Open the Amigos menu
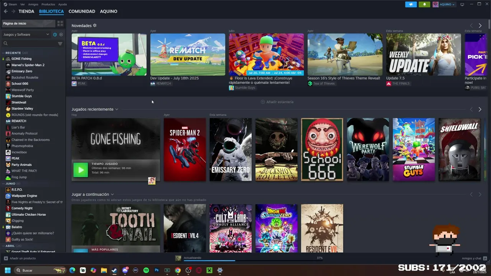The height and width of the screenshot is (276, 491). (33, 4)
